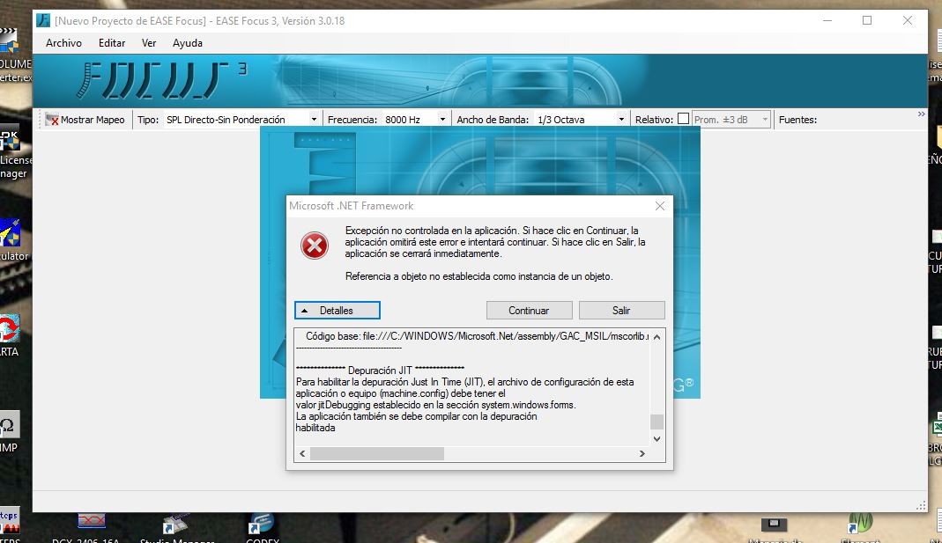Image resolution: width=942 pixels, height=543 pixels.
Task: Click the Fuentes: label in toolbar
Action: pyautogui.click(x=797, y=120)
